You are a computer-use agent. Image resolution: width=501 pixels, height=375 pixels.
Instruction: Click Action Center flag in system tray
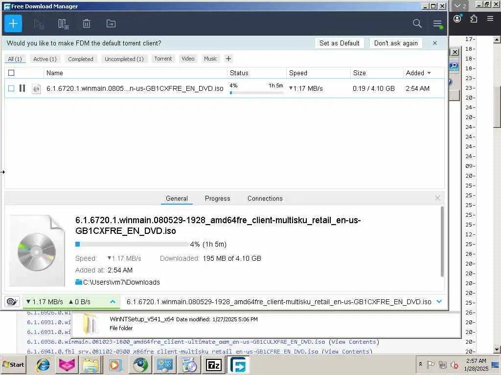431,364
